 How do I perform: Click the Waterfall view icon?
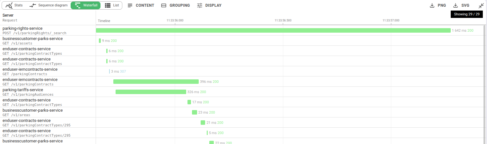(x=77, y=5)
